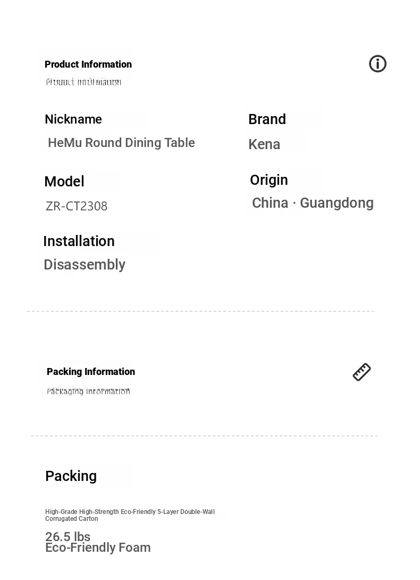Viewport: 420px width, 580px height.
Task: Click the Installation label
Action: [x=79, y=241]
